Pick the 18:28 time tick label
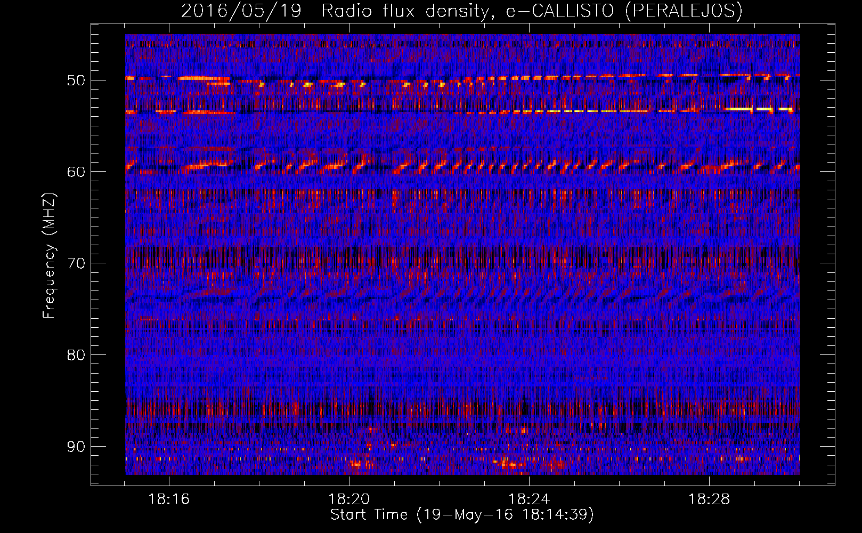This screenshot has width=862, height=533. point(709,499)
